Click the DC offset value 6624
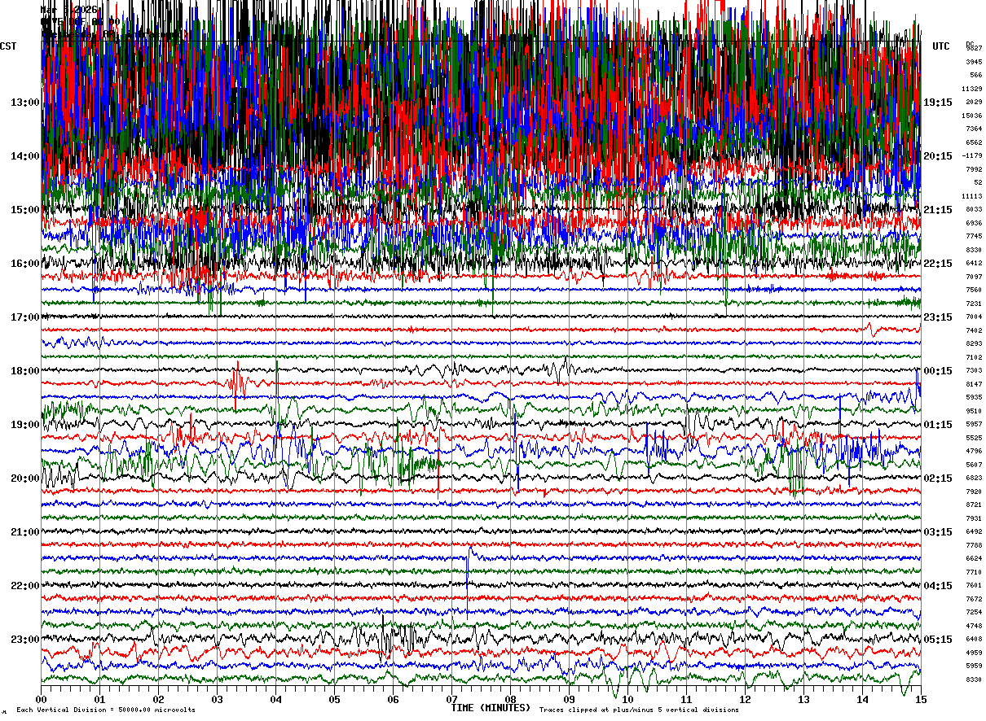 point(974,558)
